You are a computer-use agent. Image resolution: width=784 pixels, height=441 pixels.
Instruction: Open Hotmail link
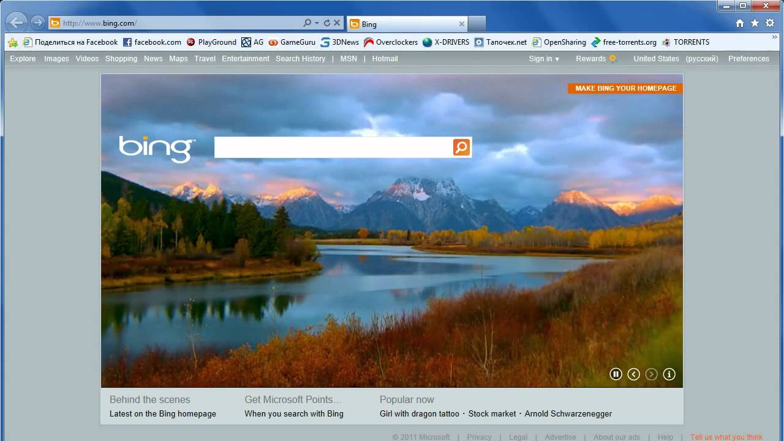pyautogui.click(x=385, y=59)
